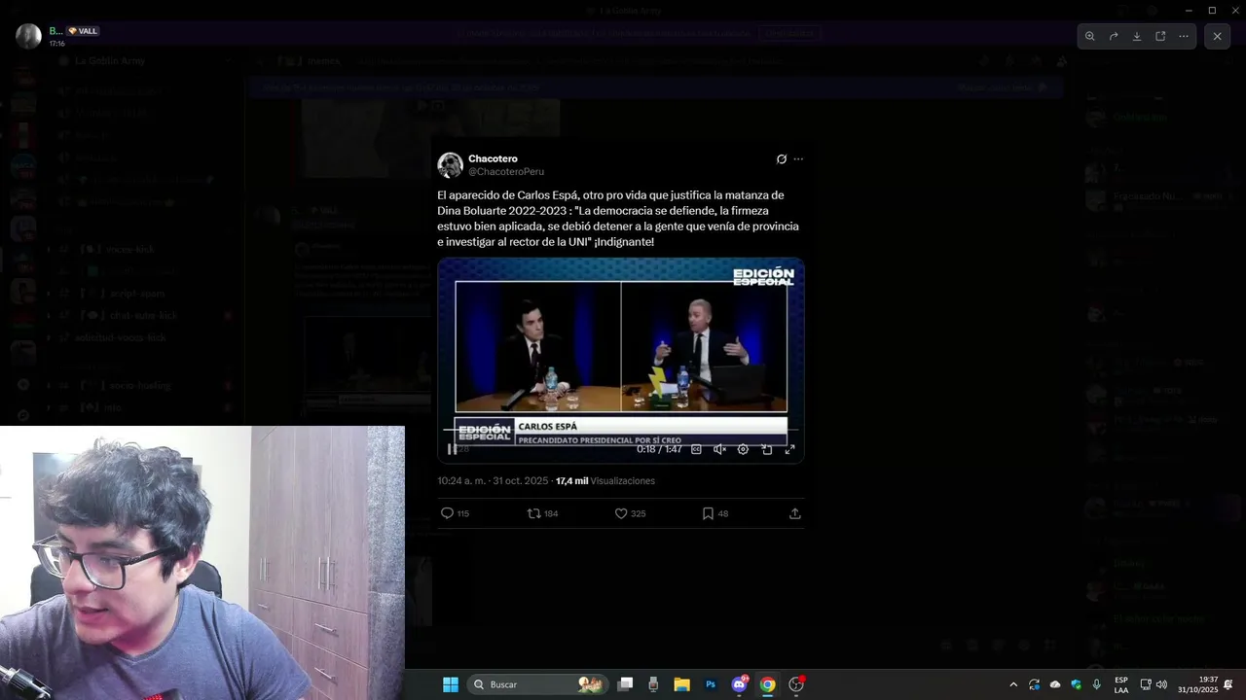
Task: Pause the tweet video
Action: 452,449
